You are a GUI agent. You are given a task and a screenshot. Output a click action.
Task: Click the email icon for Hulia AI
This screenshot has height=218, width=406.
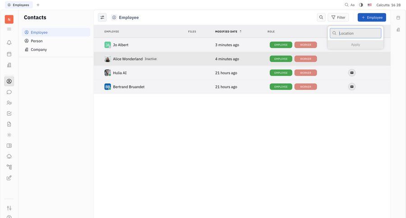[x=351, y=73]
